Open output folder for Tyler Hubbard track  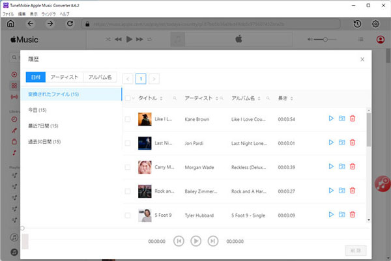click(342, 214)
